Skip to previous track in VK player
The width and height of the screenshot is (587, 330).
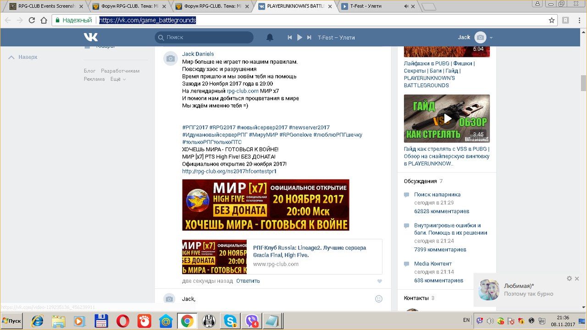click(x=290, y=38)
